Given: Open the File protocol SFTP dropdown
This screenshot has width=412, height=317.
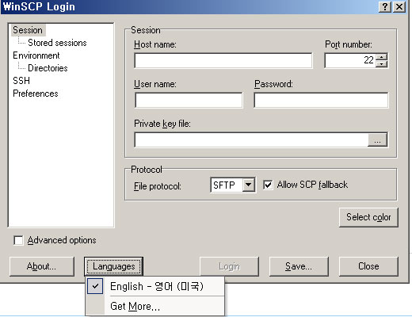Looking at the screenshot, I should [x=249, y=185].
